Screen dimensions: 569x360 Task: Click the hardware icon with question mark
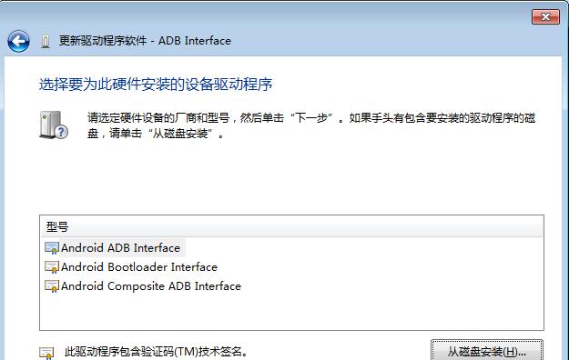coord(54,125)
